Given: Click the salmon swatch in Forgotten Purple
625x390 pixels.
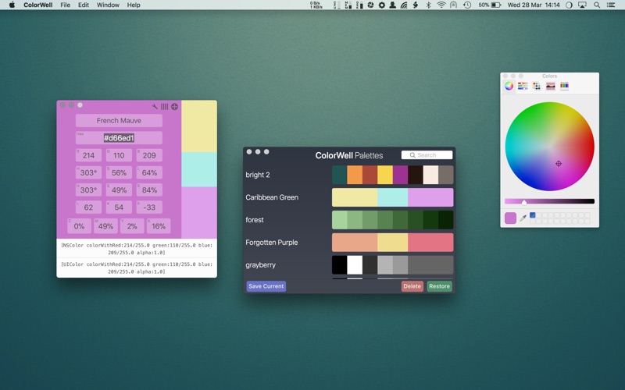Looking at the screenshot, I should tap(355, 243).
